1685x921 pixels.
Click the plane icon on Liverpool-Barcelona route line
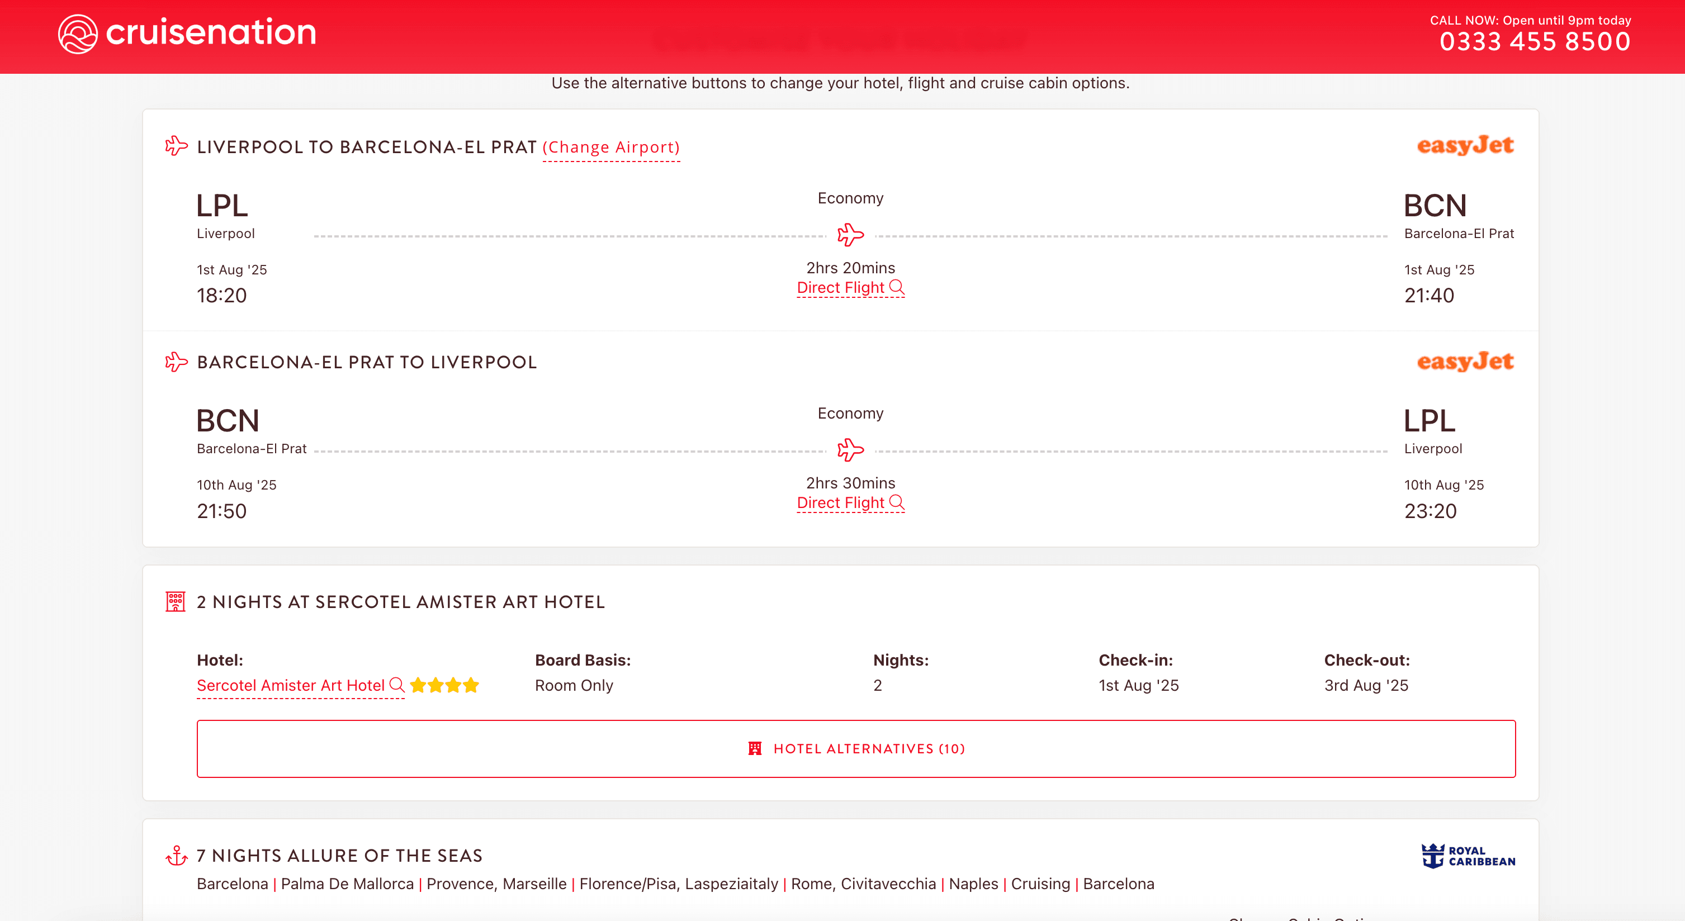(850, 235)
